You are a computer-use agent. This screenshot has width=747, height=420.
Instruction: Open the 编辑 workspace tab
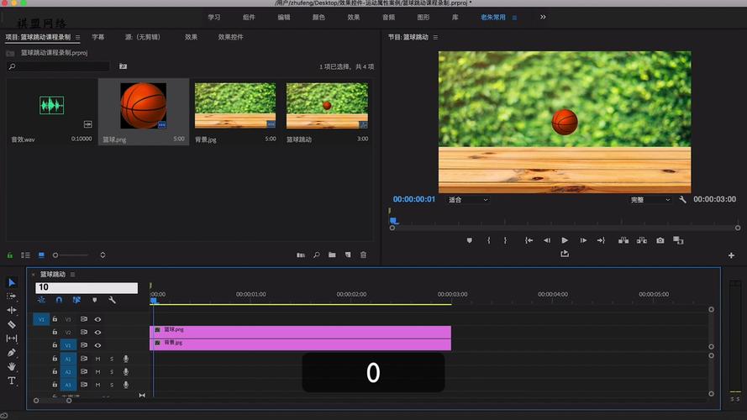click(284, 17)
